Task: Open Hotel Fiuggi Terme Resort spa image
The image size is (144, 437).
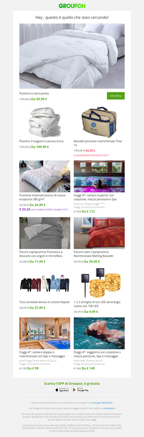Action: pyautogui.click(x=45, y=333)
